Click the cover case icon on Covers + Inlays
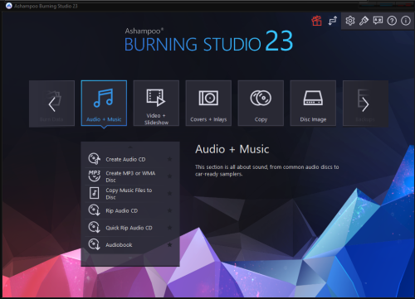Screen dimensions: 415x299 tap(208, 98)
